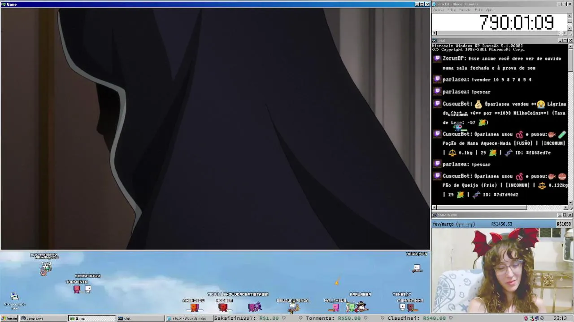
Task: Click the TORMENTA pink character sprite
Action: click(77, 289)
